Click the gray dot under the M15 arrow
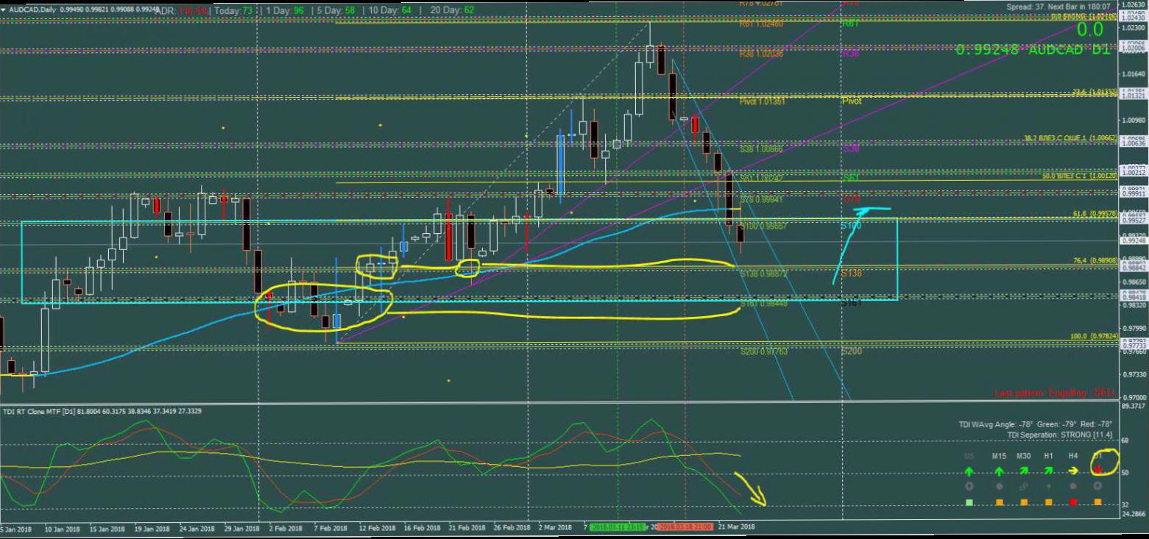The image size is (1149, 539). point(999,486)
